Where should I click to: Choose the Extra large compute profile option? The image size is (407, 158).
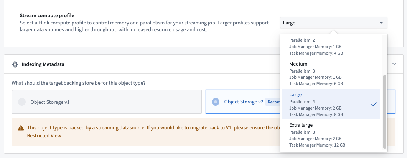click(330, 135)
